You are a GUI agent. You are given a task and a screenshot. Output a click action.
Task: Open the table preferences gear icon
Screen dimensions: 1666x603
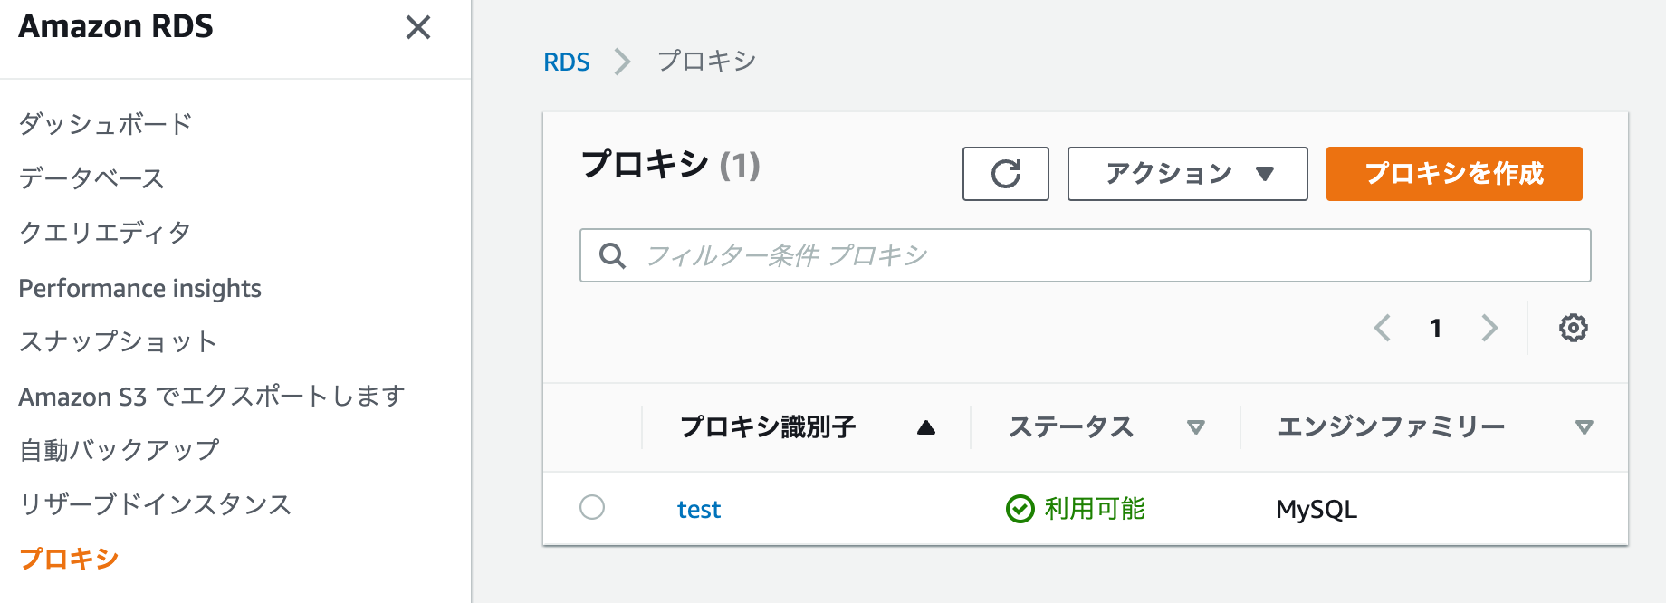[1574, 329]
